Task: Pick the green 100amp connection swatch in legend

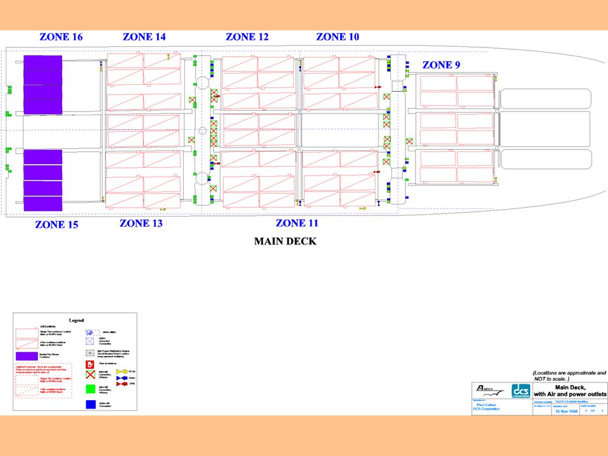Action: point(91,389)
